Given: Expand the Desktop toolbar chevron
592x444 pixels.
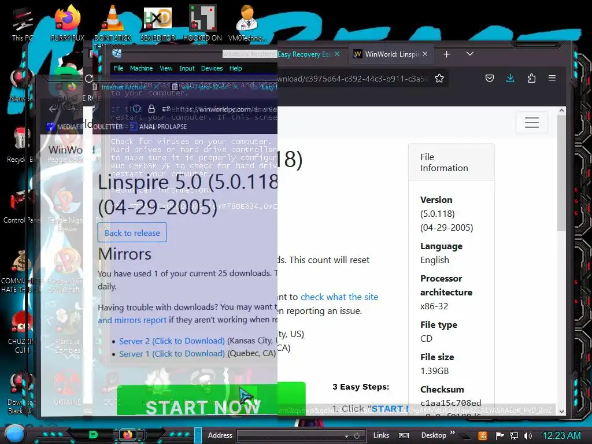Looking at the screenshot, I should [x=452, y=432].
